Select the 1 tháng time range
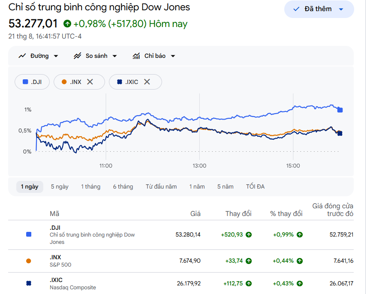 click(90, 187)
